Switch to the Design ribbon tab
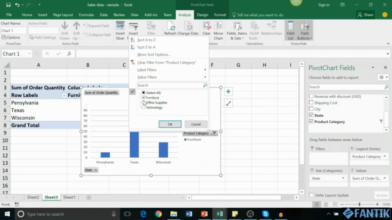This screenshot has height=220, width=392. pos(202,15)
